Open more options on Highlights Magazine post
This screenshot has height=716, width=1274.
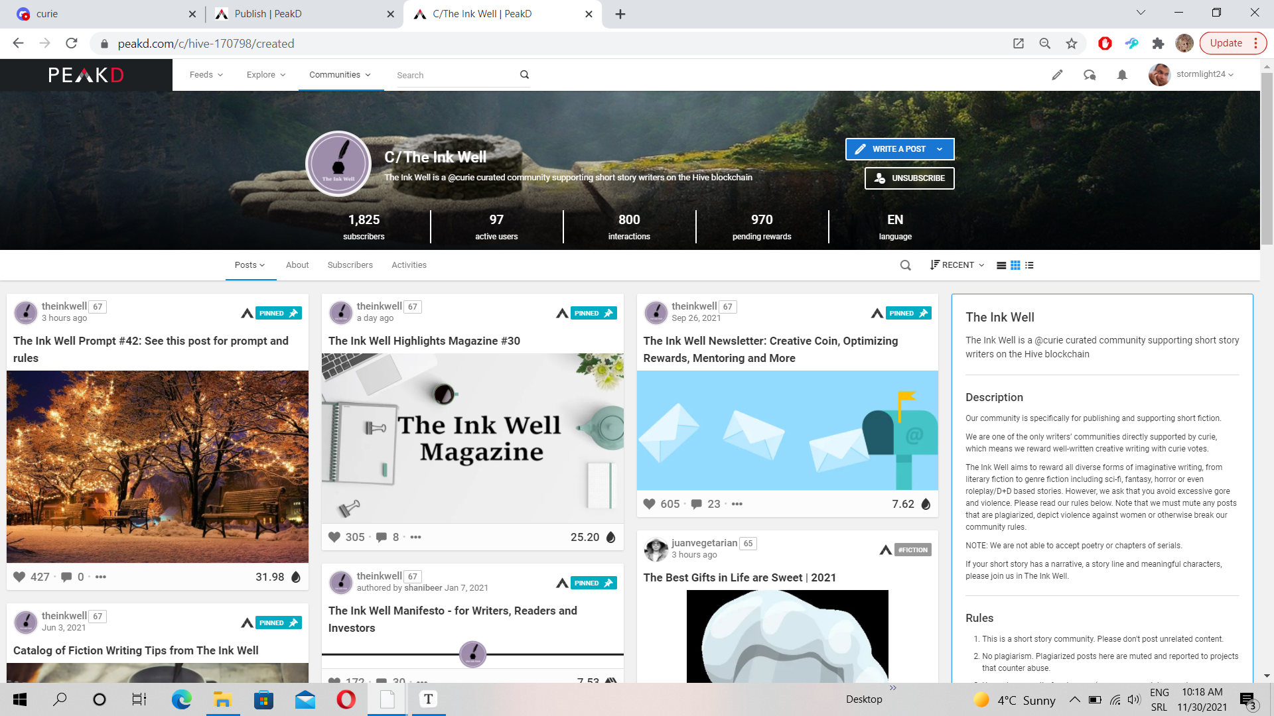[x=416, y=537]
